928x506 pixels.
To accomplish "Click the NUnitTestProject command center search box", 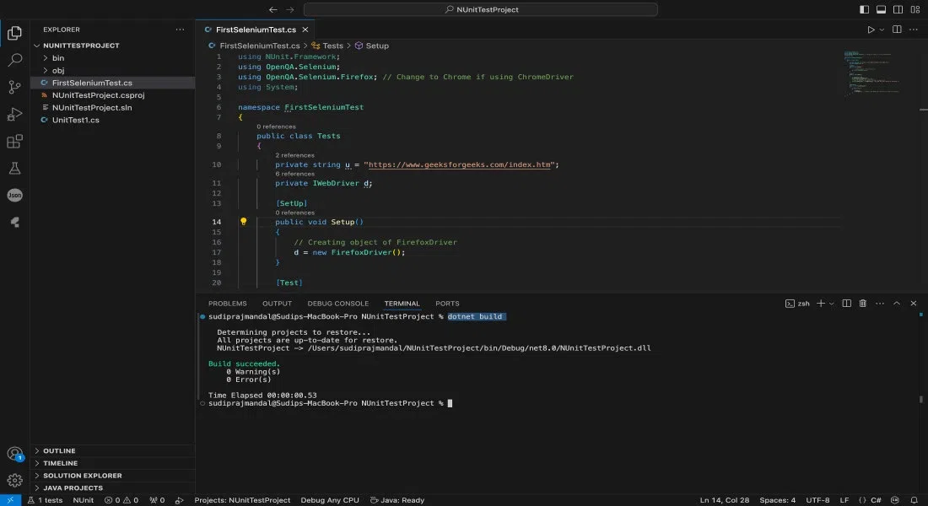I will point(481,9).
